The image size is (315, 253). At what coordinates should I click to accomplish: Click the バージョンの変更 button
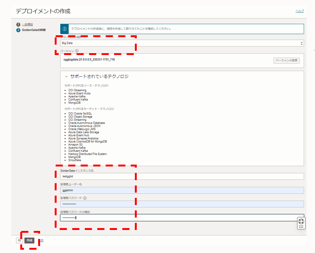pyautogui.click(x=287, y=61)
